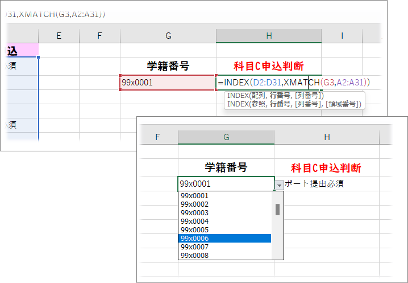This screenshot has height=283, width=408.
Task: Click the selected 99x0001 cell in front window
Action: 226,184
